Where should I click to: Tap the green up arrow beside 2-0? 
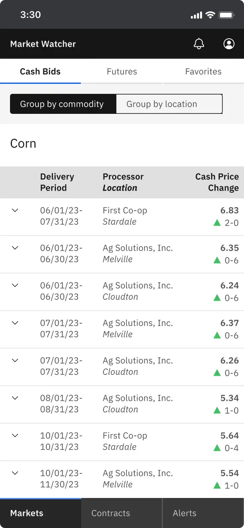click(x=217, y=223)
